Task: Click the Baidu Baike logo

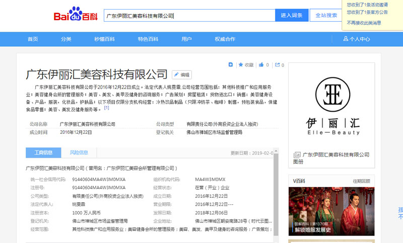Action: click(x=76, y=15)
